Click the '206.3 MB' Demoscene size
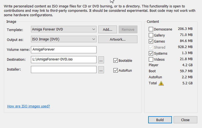This screenshot has height=128, width=202. [x=185, y=29]
